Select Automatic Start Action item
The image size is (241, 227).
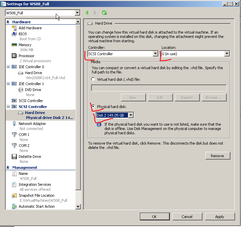(x=37, y=206)
